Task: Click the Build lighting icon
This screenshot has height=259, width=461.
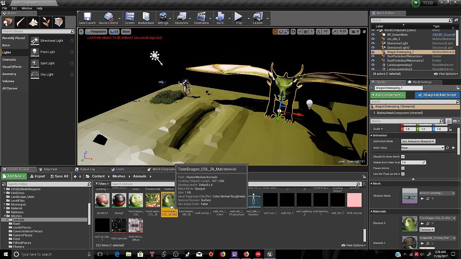Action: [220, 17]
